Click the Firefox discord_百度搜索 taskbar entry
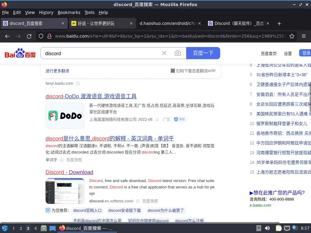The width and height of the screenshot is (311, 233). pyautogui.click(x=87, y=228)
